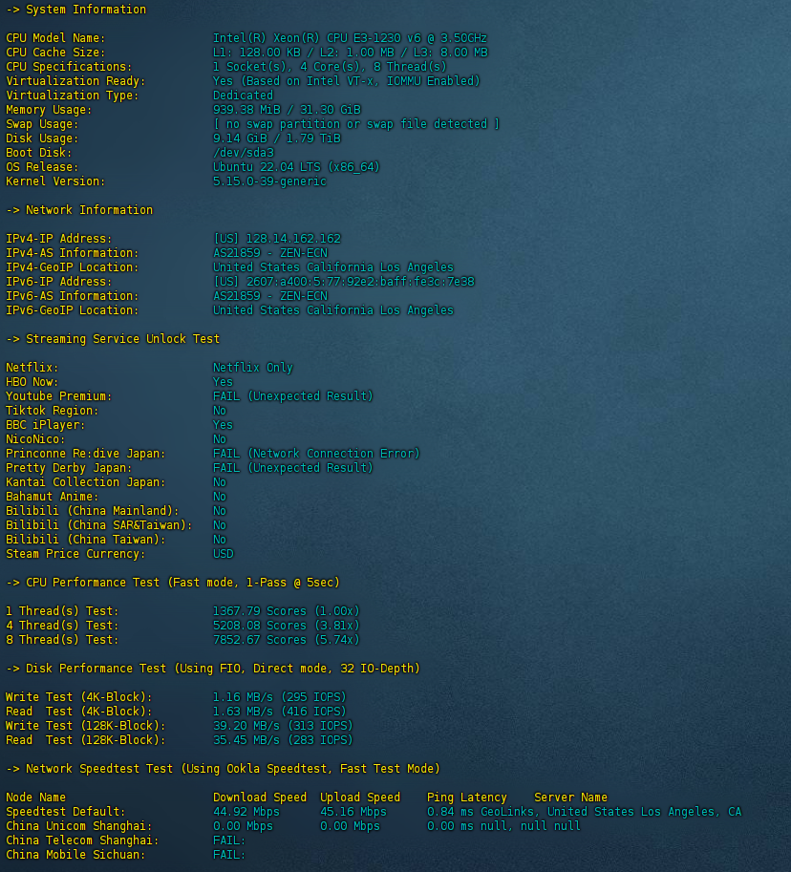Image resolution: width=791 pixels, height=872 pixels.
Task: Click the Netflix Only result text
Action: [253, 368]
